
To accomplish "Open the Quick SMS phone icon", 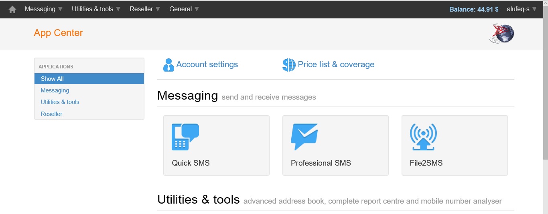I will pyautogui.click(x=185, y=137).
